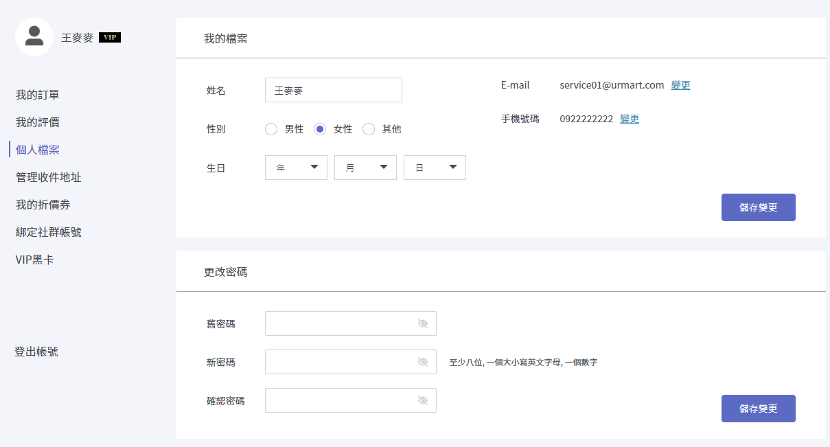This screenshot has width=830, height=447.
Task: Select the 其他 gender radio button
Action: coord(369,129)
